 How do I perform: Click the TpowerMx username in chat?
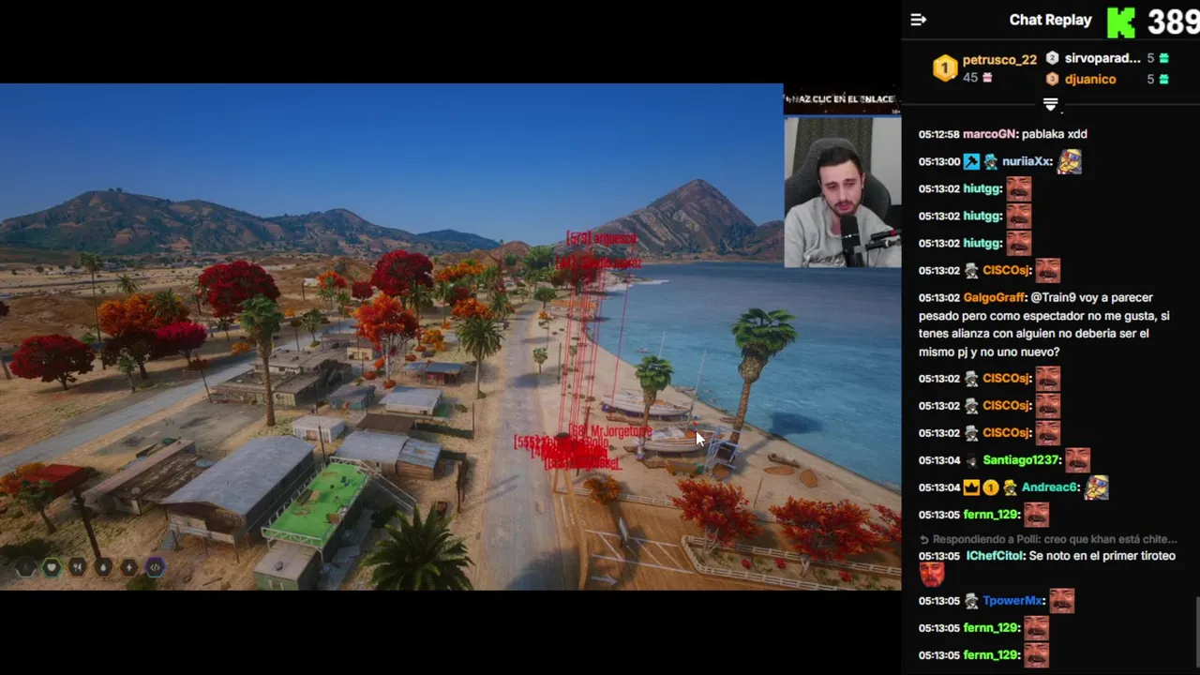point(1012,601)
